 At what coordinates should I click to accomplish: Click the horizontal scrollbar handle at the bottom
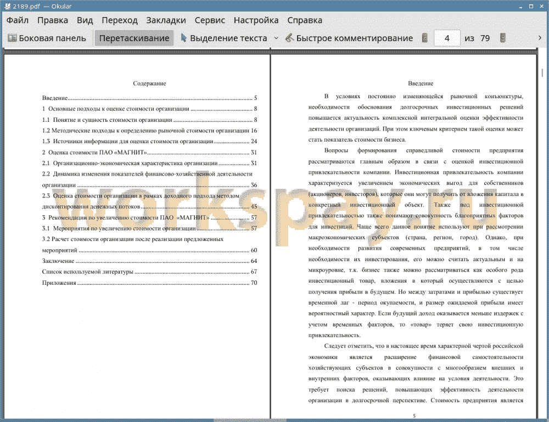click(250, 420)
